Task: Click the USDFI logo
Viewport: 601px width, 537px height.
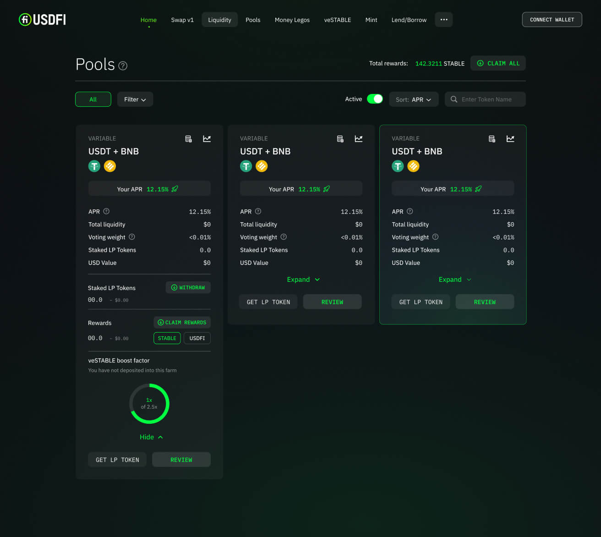Action: click(x=42, y=19)
